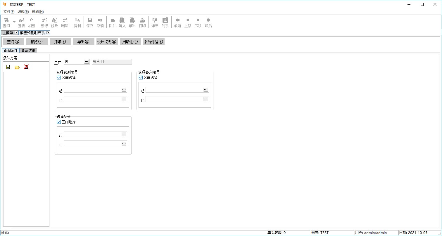442x236 pixels.
Task: Delete condition scheme with red icon
Action: 26,67
